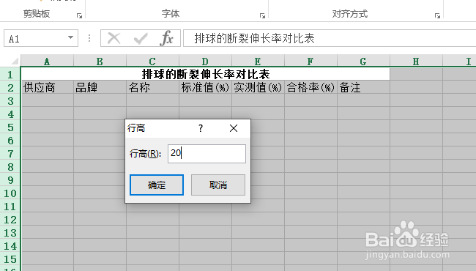The image size is (476, 271).
Task: Select row 5 header
Action: 10,127
